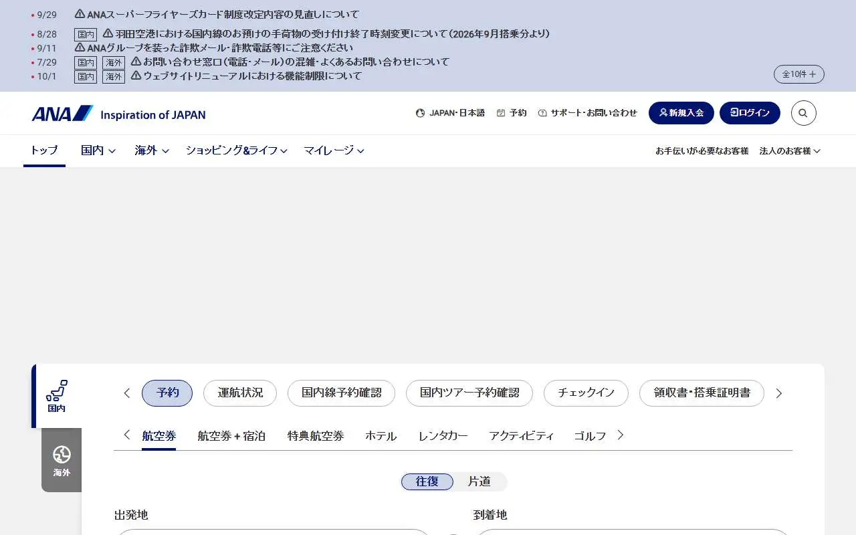This screenshot has width=856, height=535.
Task: Select the 海外 globe icon side tab
Action: point(62,461)
